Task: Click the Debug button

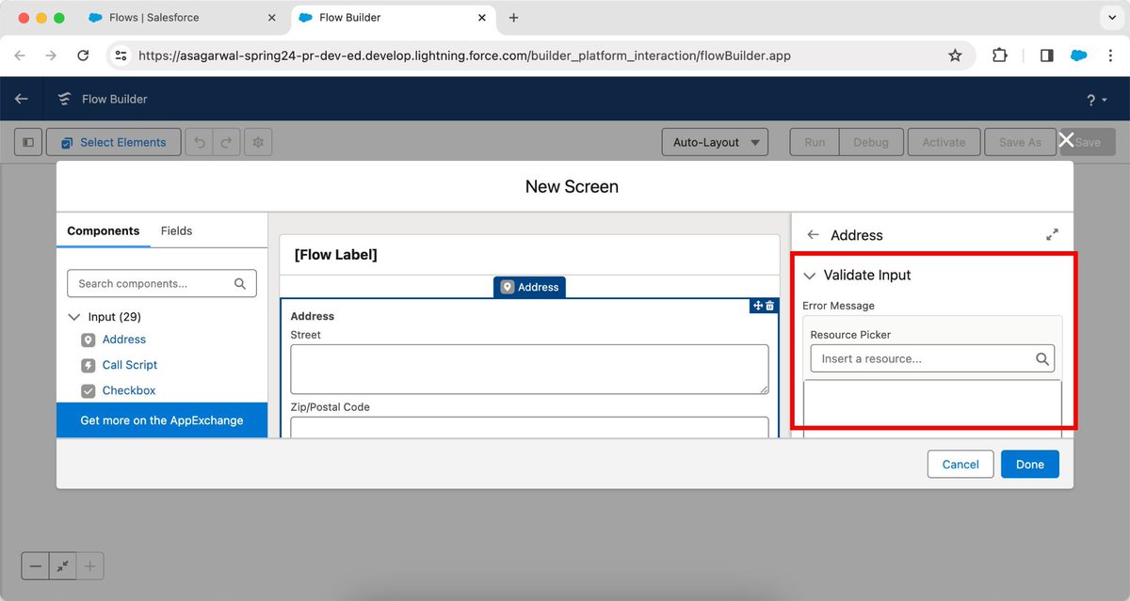Action: point(871,142)
